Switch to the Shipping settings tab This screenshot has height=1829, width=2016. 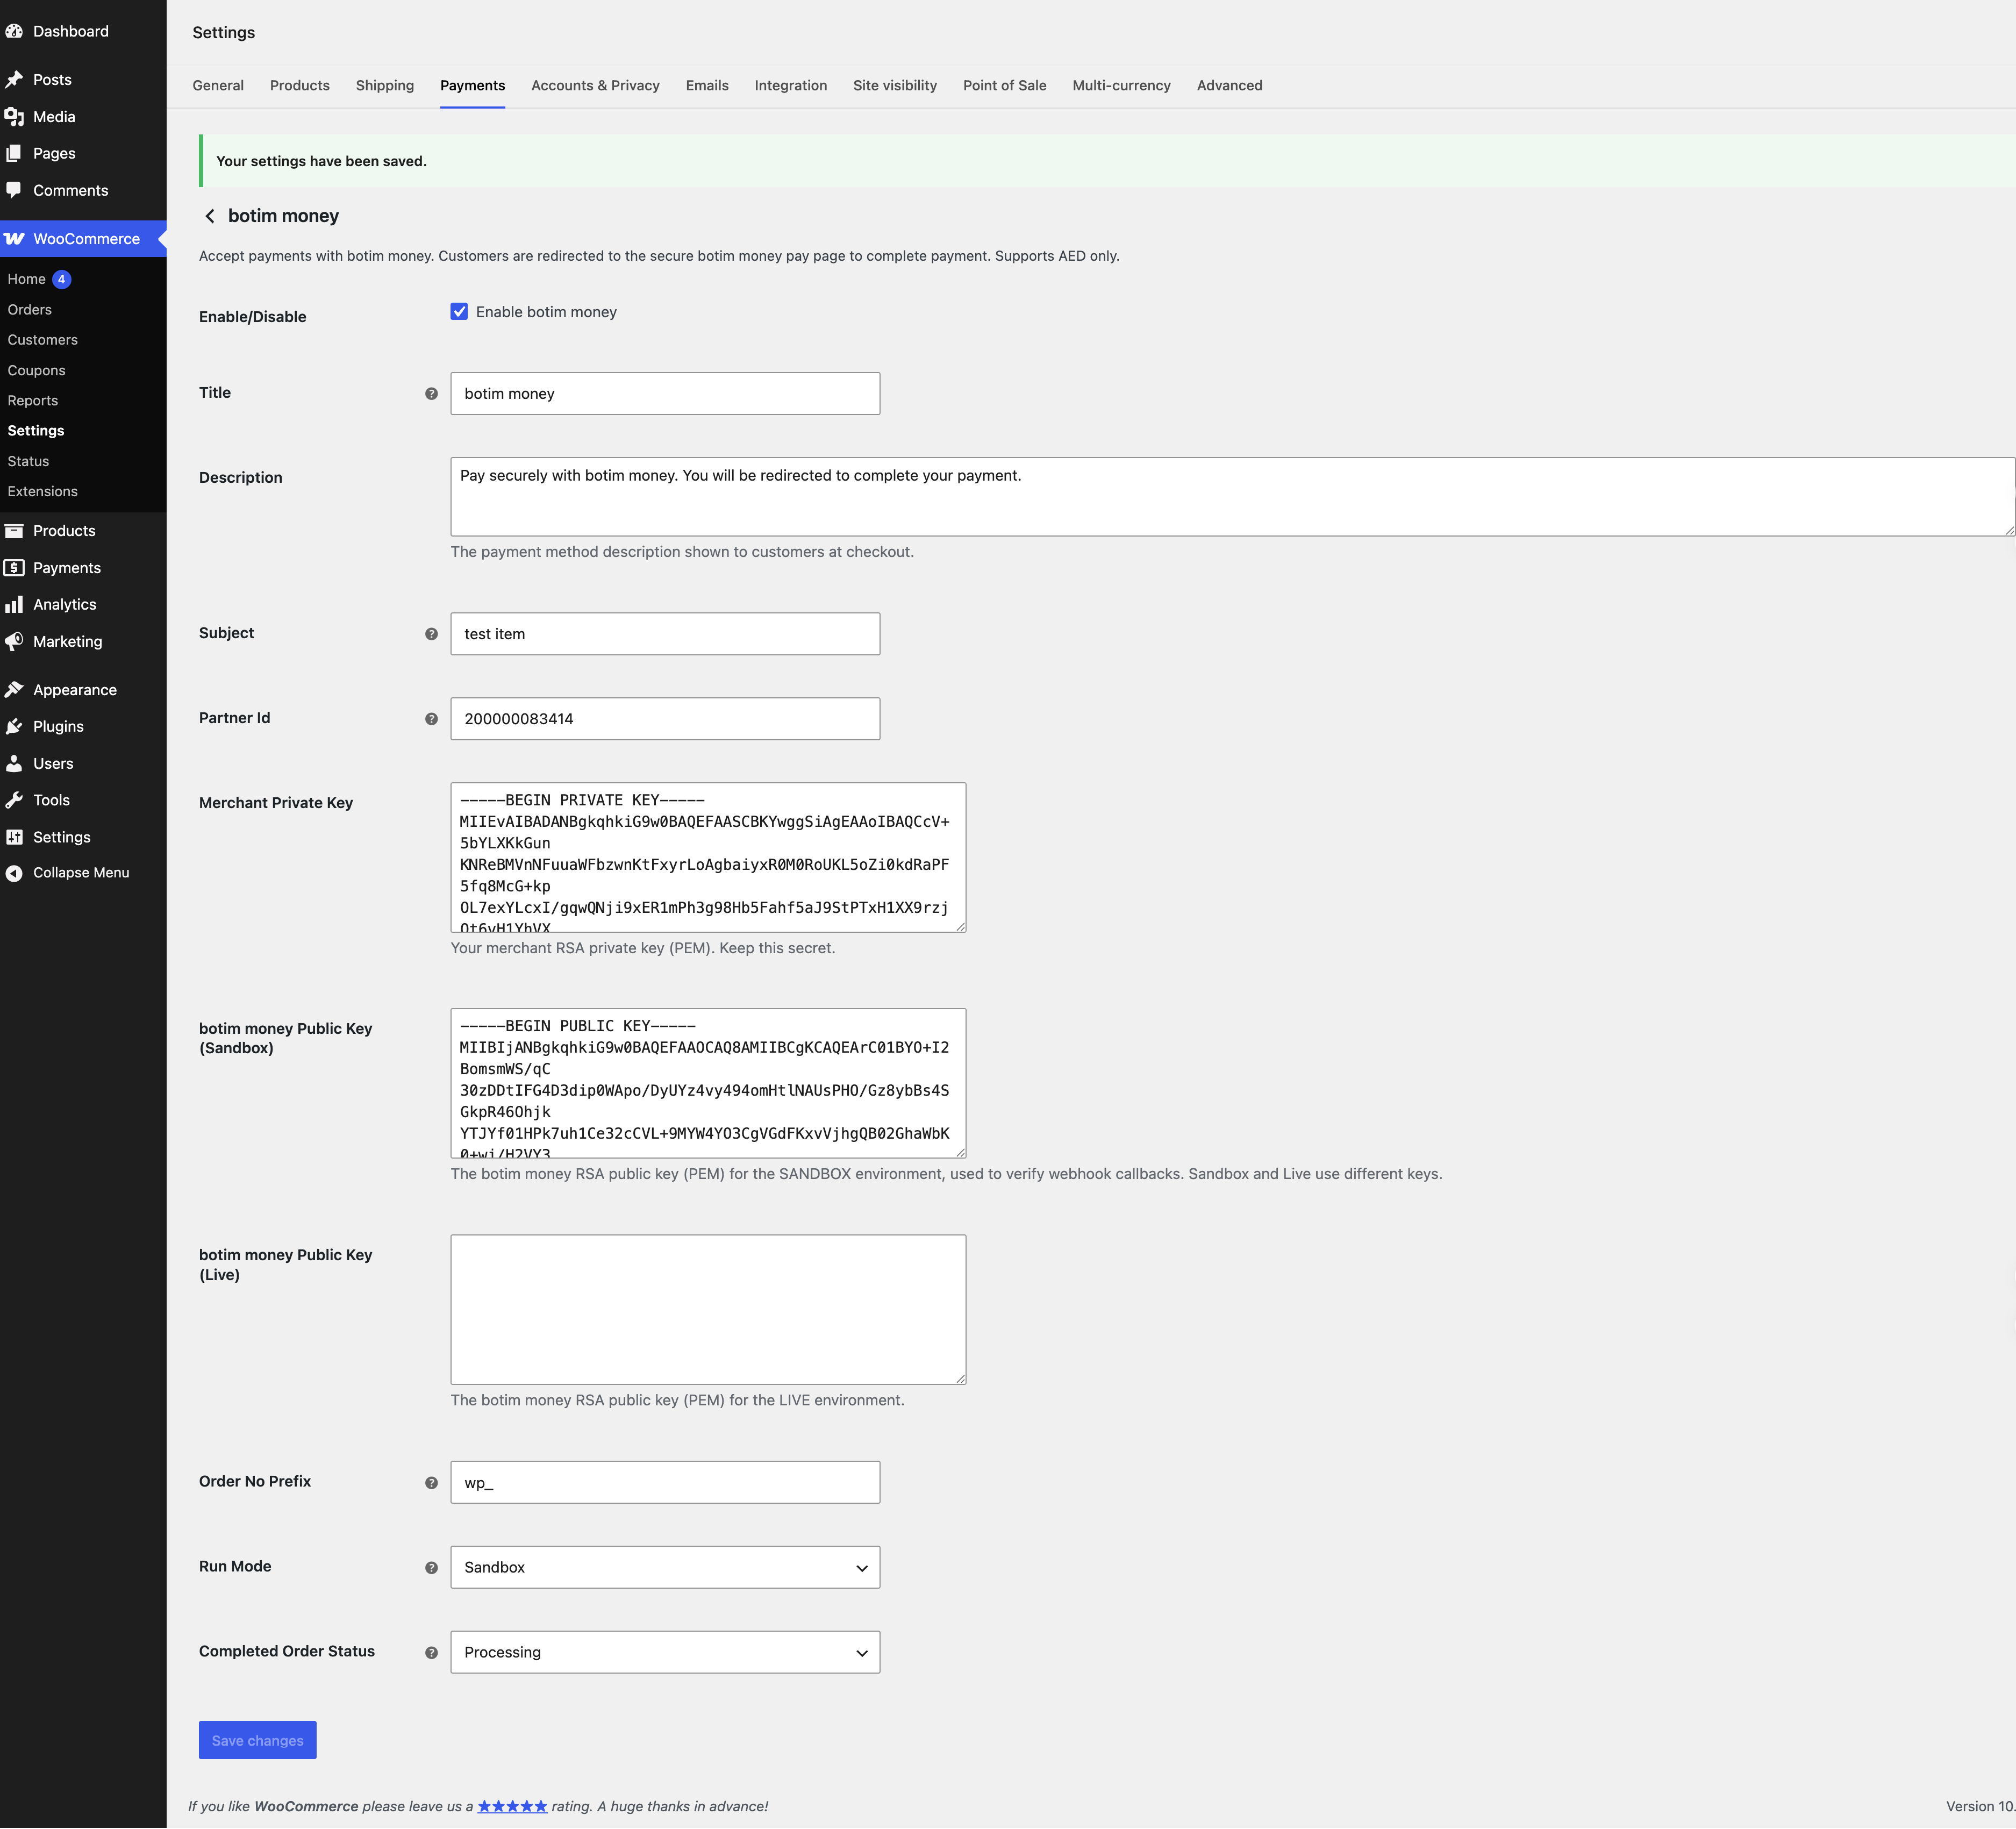(x=385, y=86)
